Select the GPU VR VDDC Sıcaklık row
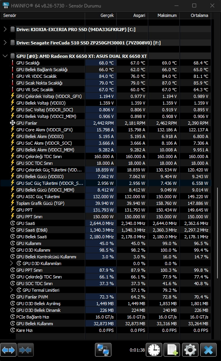221x361 pixels. click(x=106, y=76)
